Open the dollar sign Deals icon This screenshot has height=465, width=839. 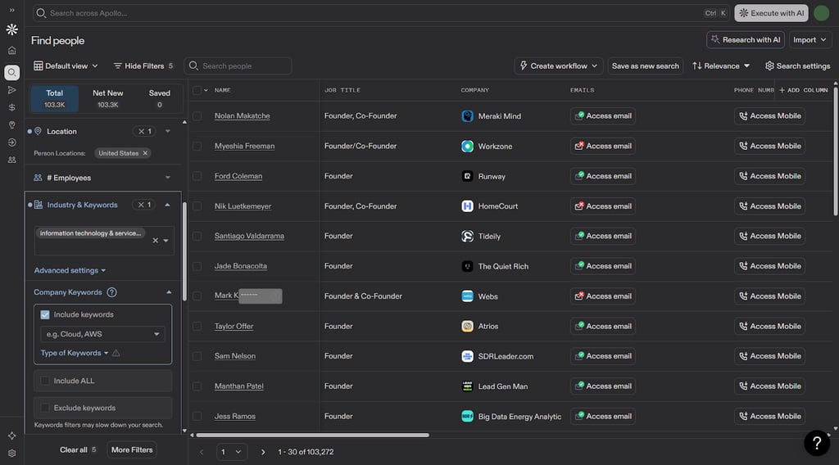coord(11,107)
